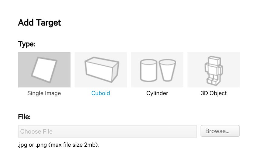The width and height of the screenshot is (258, 157).
Task: Click the tapered cup shape drawing
Action: [x=167, y=70]
